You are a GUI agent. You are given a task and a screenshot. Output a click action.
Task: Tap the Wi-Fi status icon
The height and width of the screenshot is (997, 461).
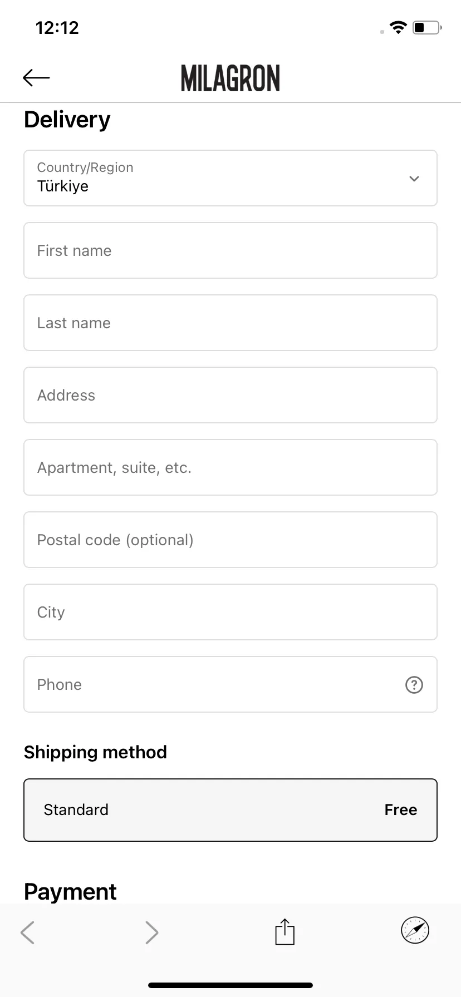(398, 27)
